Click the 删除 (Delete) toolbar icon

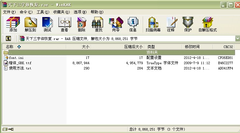click(81, 24)
